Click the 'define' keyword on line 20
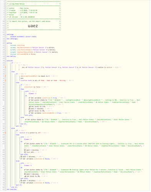 [x=9, y=43]
